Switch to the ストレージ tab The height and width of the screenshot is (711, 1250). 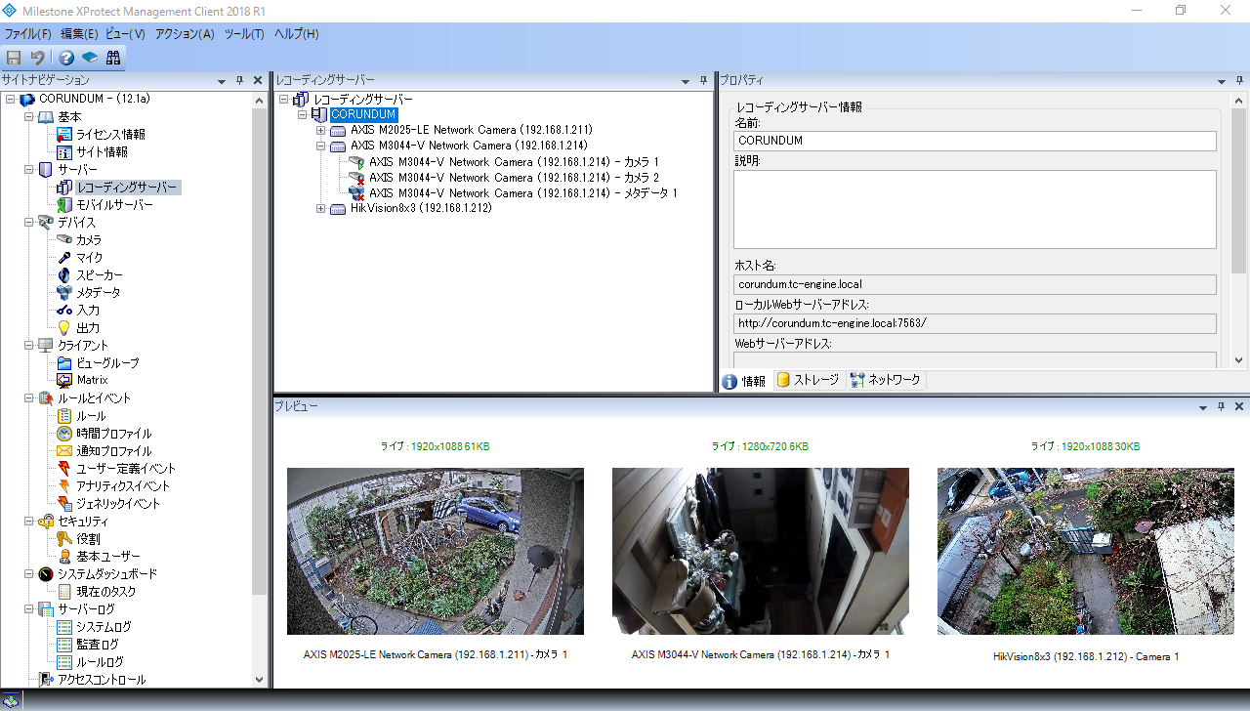click(808, 380)
